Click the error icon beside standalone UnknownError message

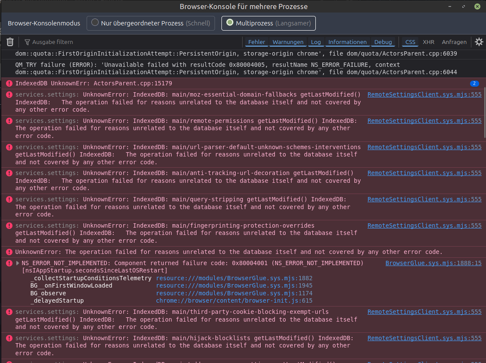[9, 252]
